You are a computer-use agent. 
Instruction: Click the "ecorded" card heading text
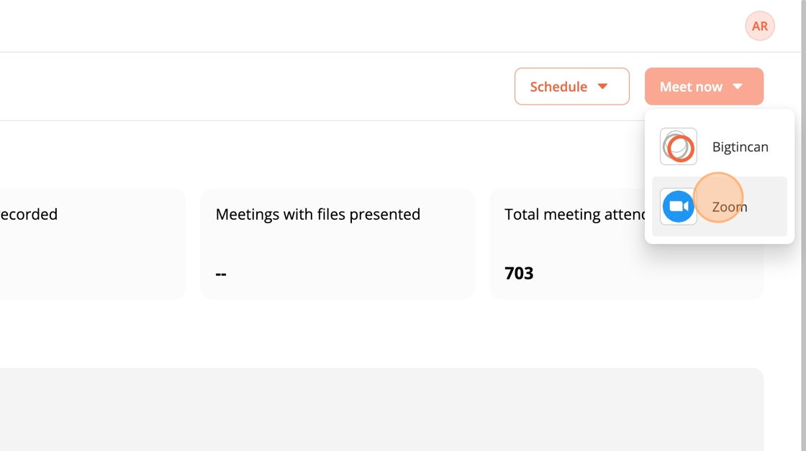[x=29, y=214]
